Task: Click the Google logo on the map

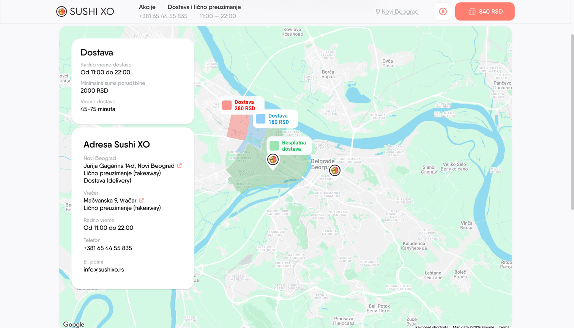Action: (74, 324)
